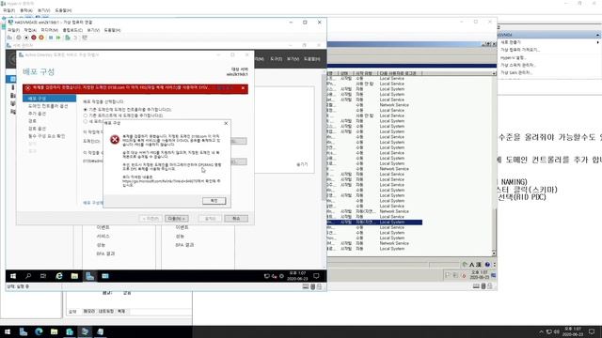602x338 pixels.
Task: Open host Start menu
Action: tap(8, 331)
